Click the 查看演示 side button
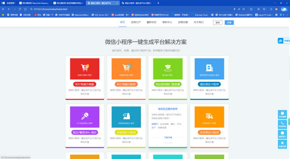 (282, 134)
